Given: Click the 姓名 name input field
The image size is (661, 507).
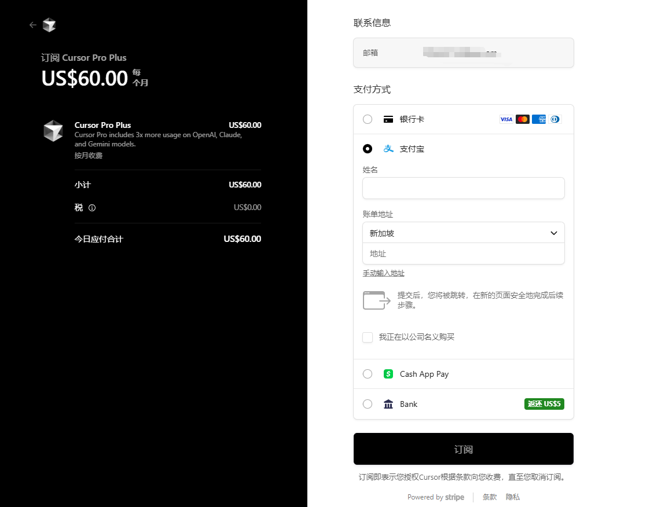Looking at the screenshot, I should click(x=463, y=188).
